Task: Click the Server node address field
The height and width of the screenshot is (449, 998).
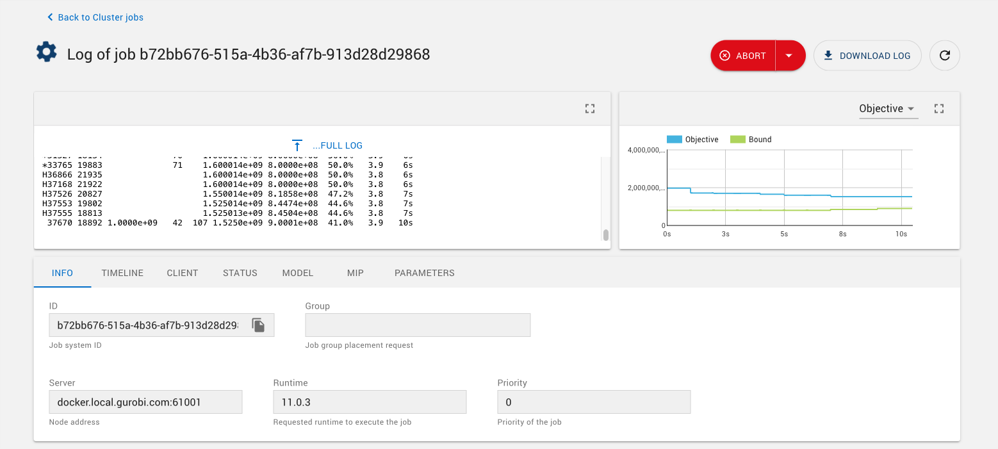Action: point(145,402)
